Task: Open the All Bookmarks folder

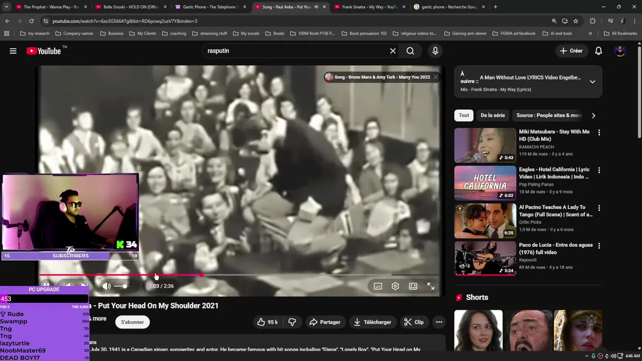Action: pyautogui.click(x=620, y=34)
